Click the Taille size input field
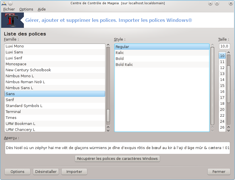The height and width of the screenshot is (180, 235). pos(224,46)
